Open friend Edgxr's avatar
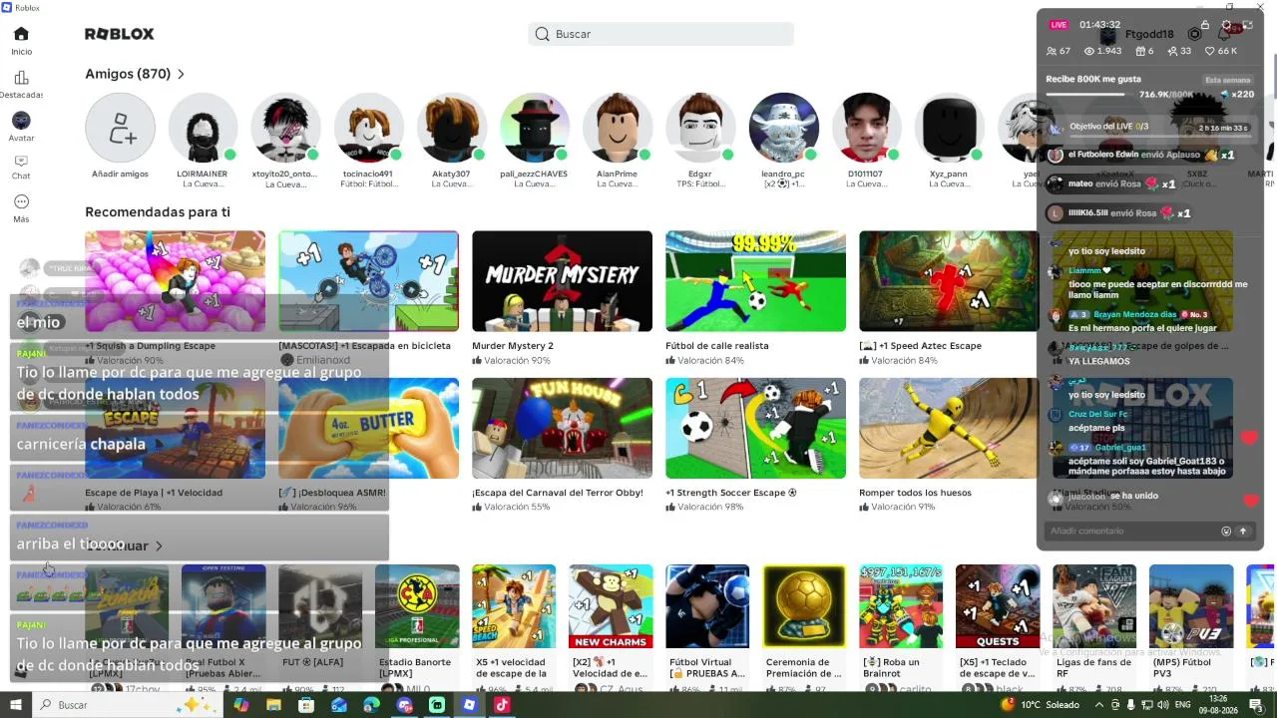Image resolution: width=1277 pixels, height=718 pixels. point(699,128)
